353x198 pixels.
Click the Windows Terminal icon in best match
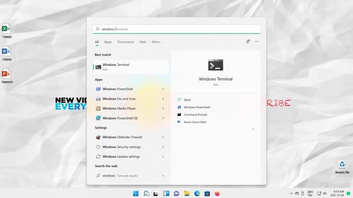(x=98, y=67)
